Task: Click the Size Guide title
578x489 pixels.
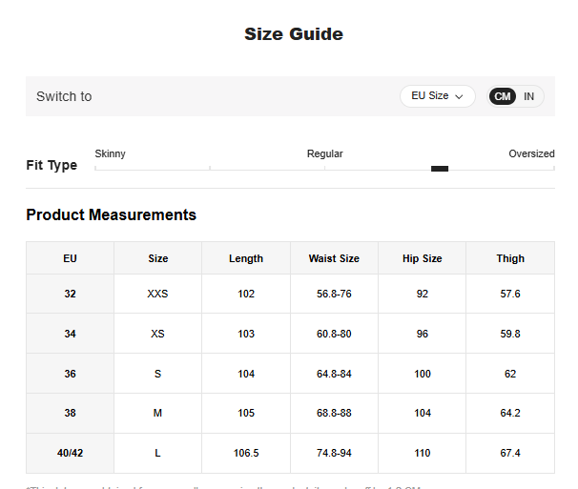Action: point(294,34)
